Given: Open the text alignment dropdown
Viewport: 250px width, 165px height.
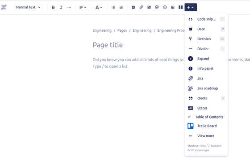Looking at the screenshot, I should 83,7.
